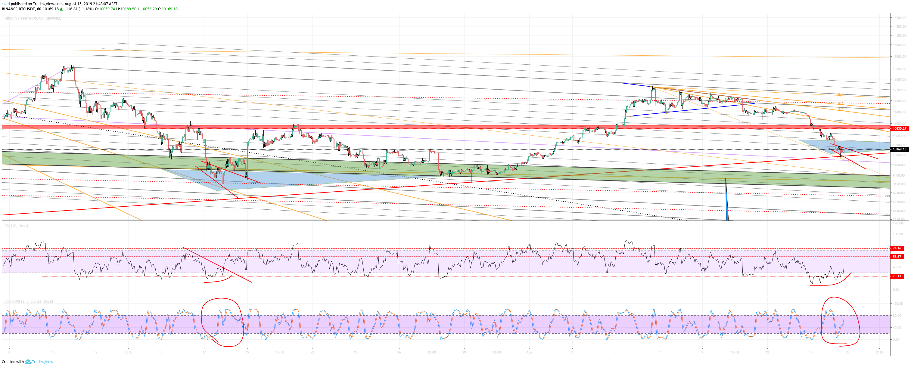Click the 15200.00 price axis value
The height and width of the screenshot is (367, 911).
pos(899,18)
